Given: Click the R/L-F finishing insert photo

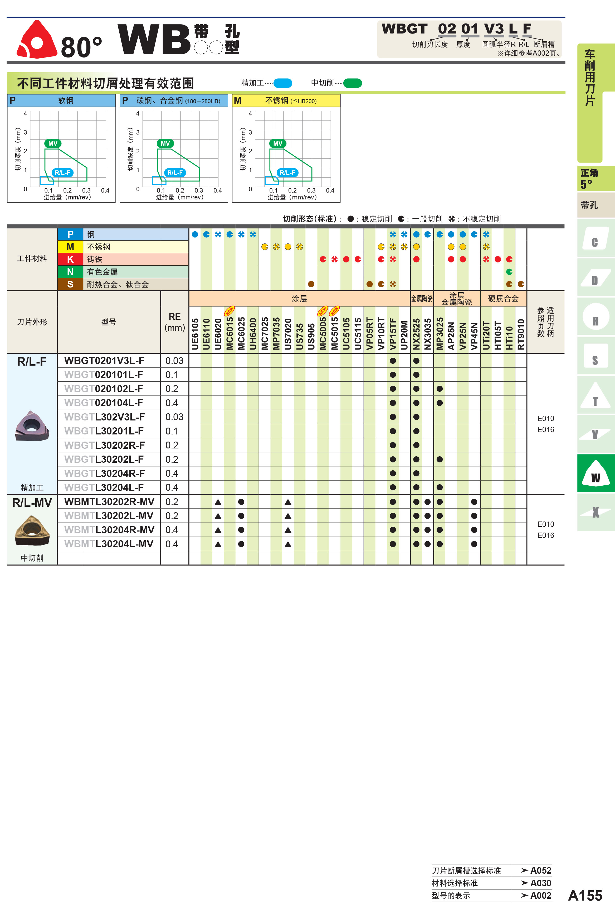Looking at the screenshot, I should pyautogui.click(x=32, y=426).
